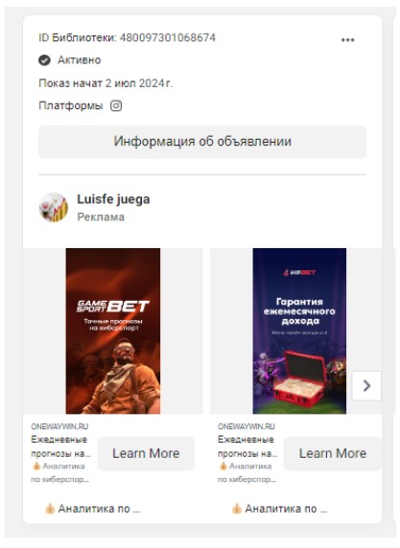Viewport: 400px width, 548px height.
Task: Click the GameSportBet logo in first ad
Action: coord(112,307)
